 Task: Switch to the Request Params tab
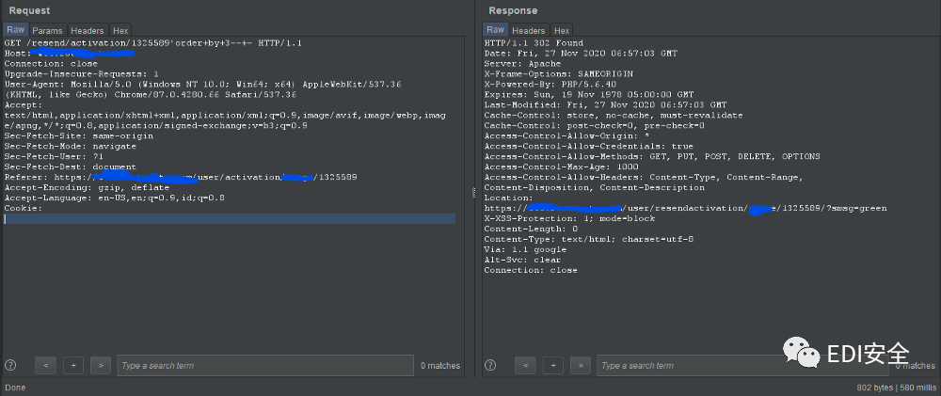[x=47, y=30]
